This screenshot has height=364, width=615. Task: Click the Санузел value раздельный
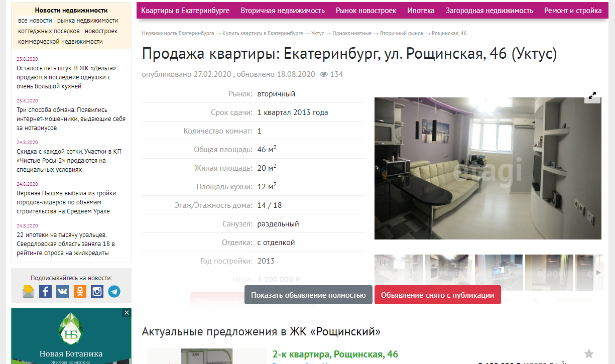pyautogui.click(x=278, y=224)
